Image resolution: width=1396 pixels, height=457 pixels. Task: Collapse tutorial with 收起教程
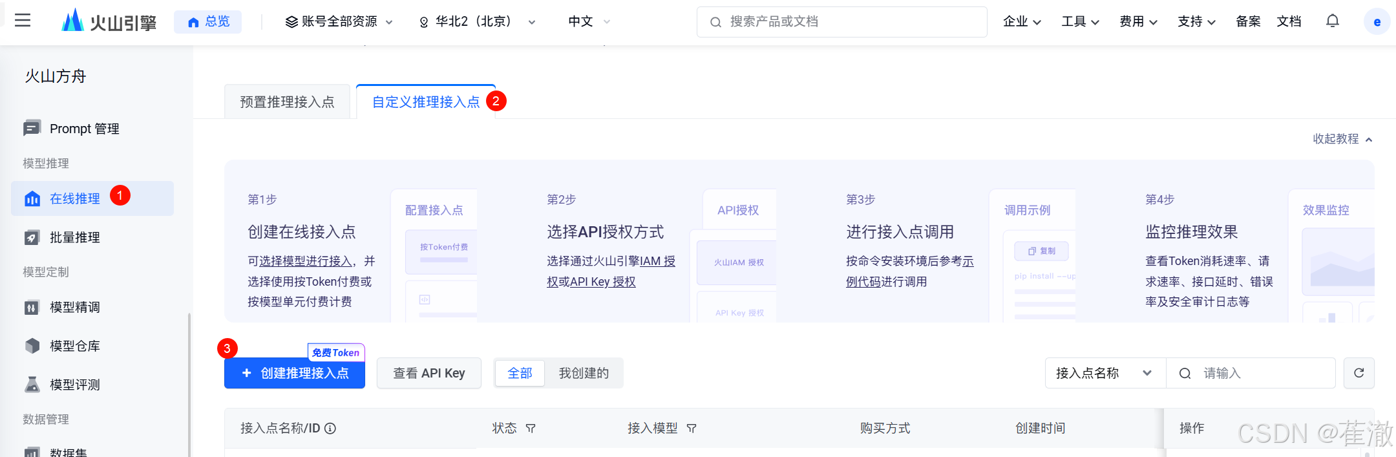point(1342,139)
